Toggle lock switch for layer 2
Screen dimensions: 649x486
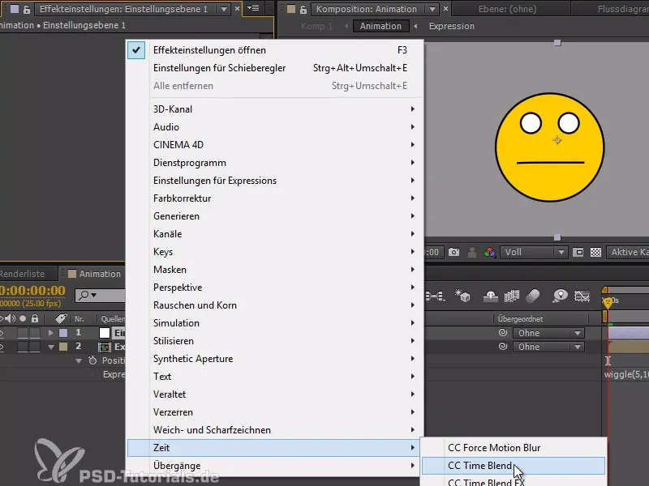point(35,347)
